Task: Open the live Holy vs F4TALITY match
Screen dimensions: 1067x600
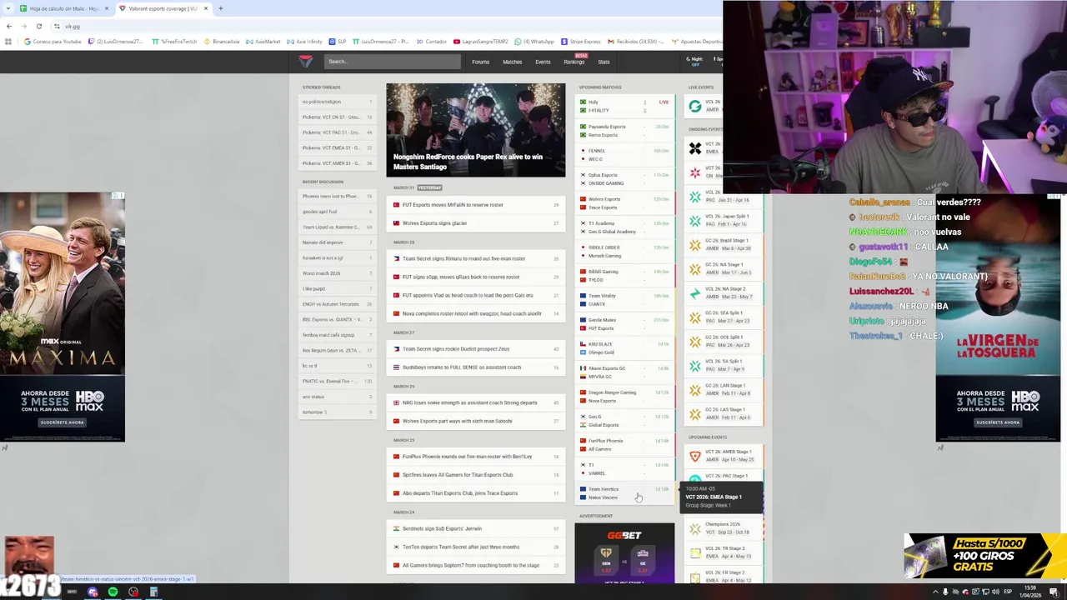Action: [x=624, y=106]
